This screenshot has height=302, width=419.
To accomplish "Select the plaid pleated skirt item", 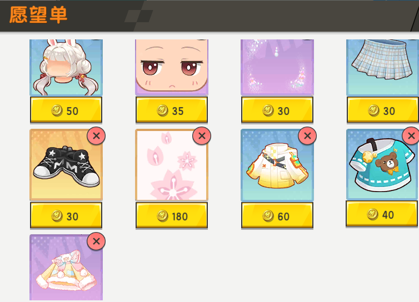I will point(382,68).
